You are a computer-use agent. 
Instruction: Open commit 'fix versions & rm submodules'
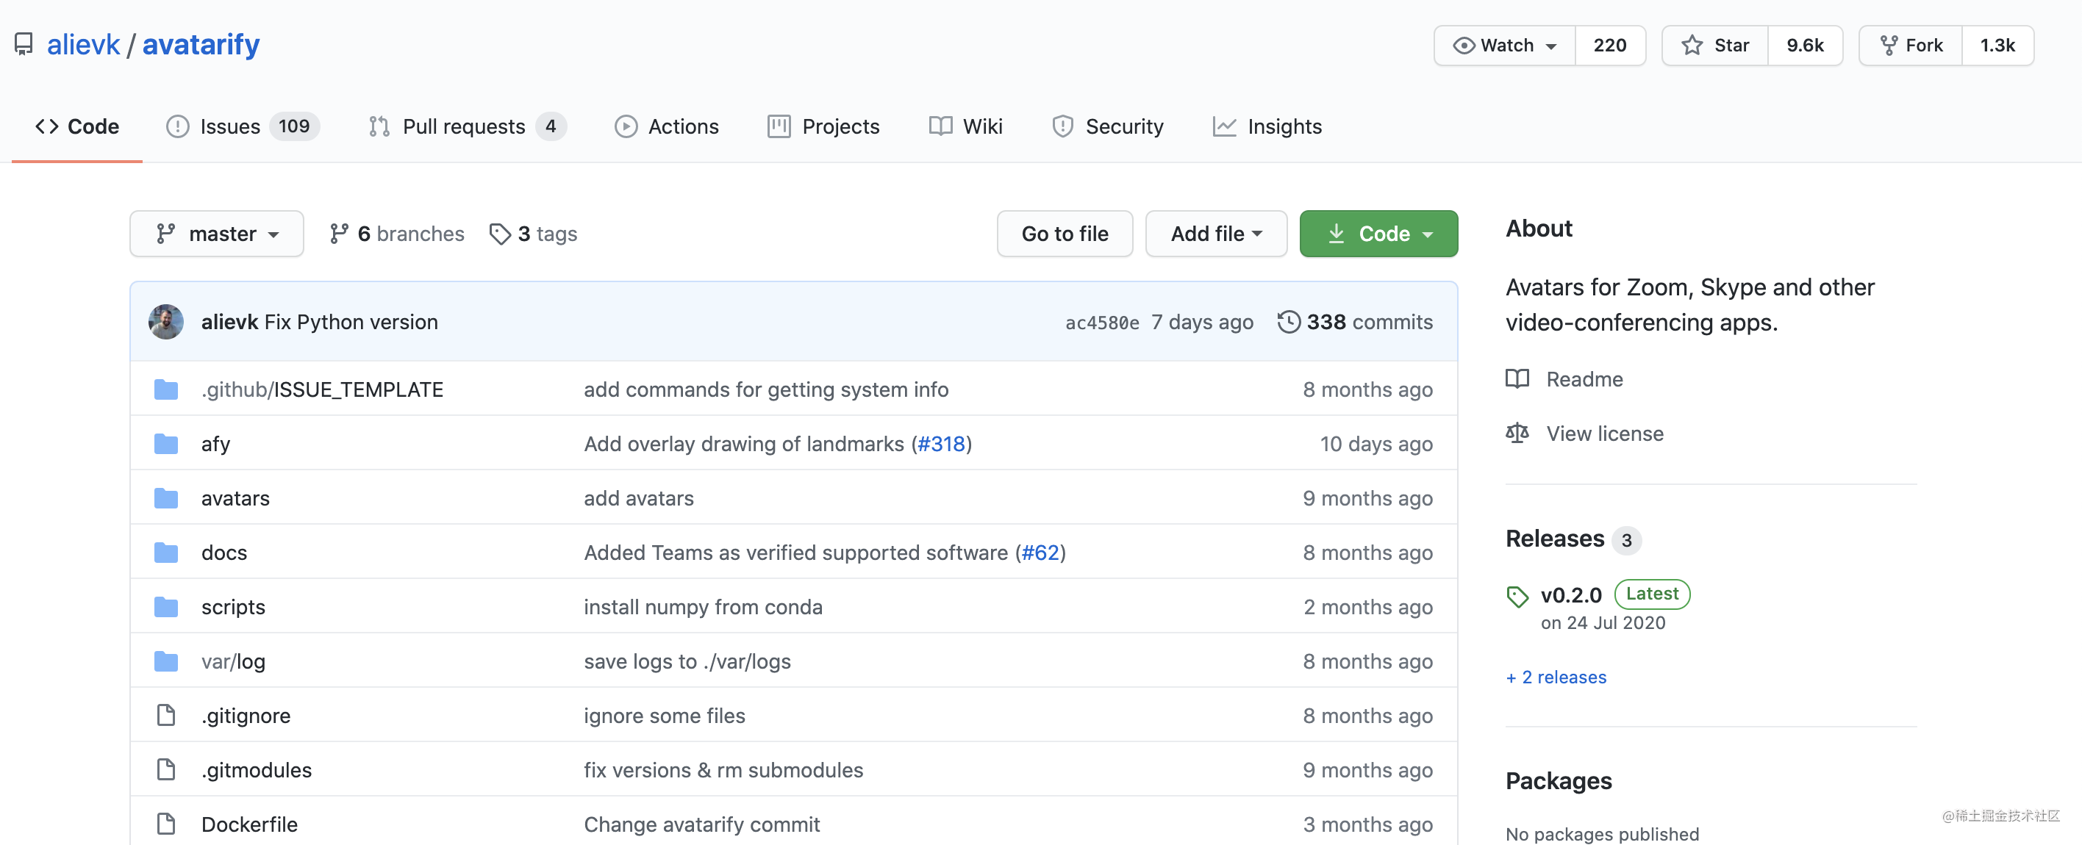click(x=723, y=770)
